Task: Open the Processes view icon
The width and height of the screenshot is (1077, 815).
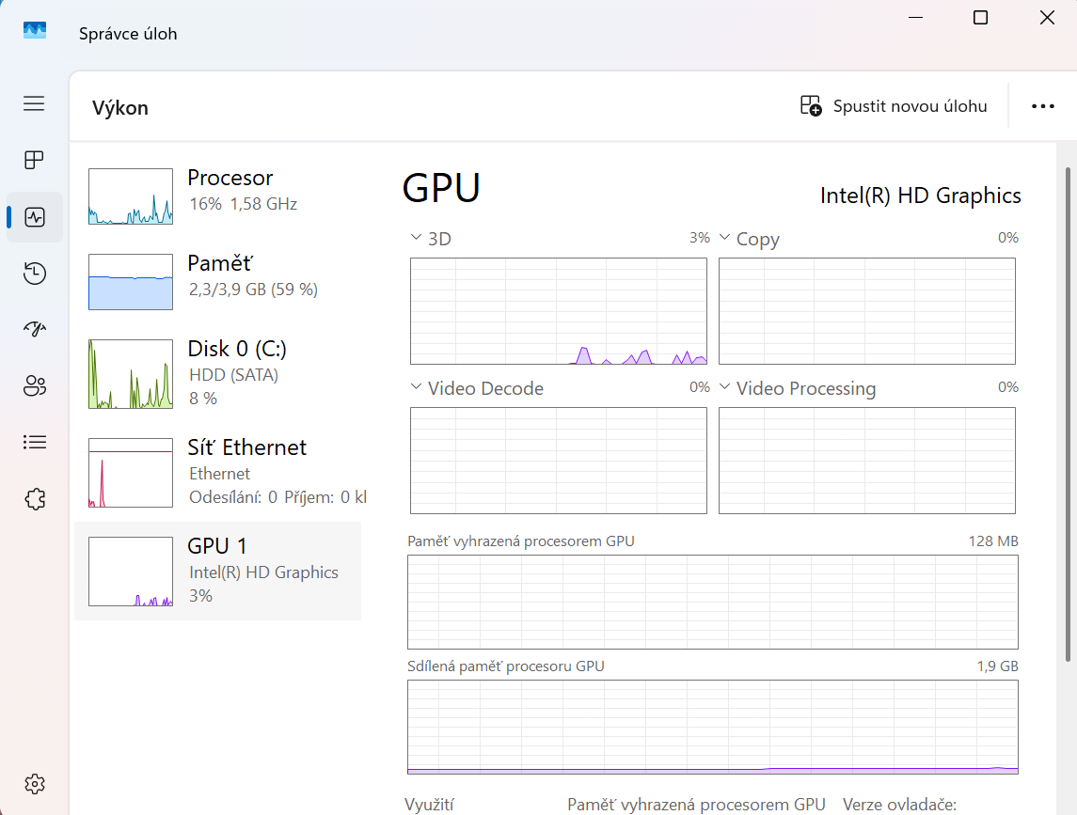Action: 34,160
